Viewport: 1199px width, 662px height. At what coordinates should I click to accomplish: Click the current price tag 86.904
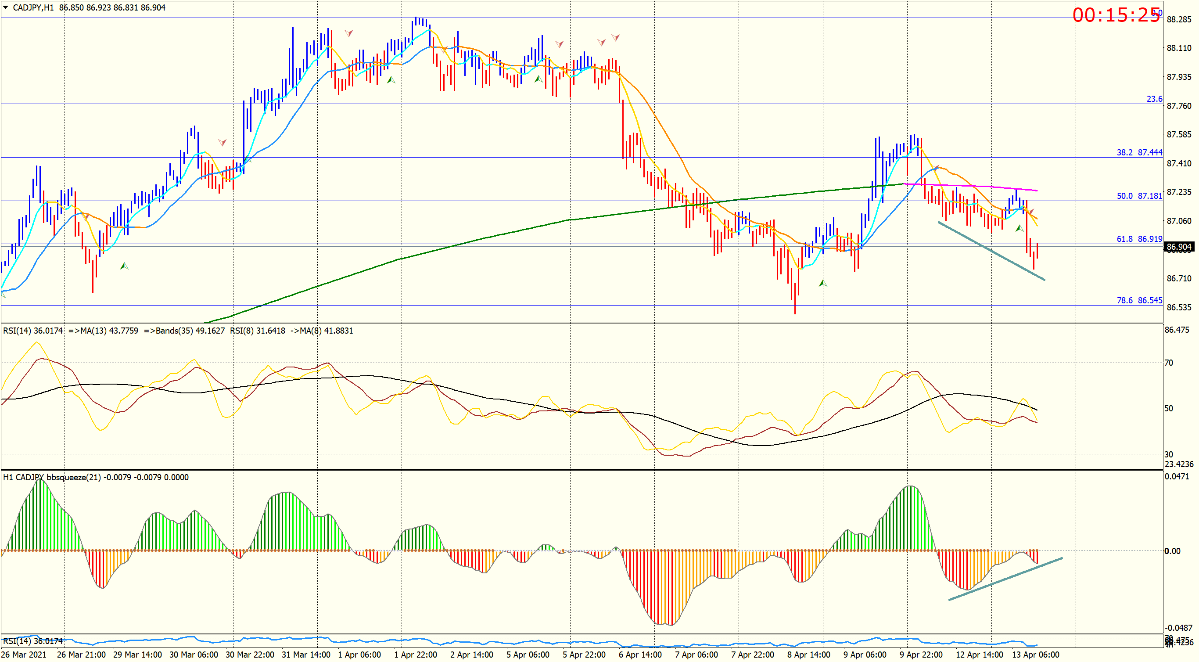(1178, 247)
